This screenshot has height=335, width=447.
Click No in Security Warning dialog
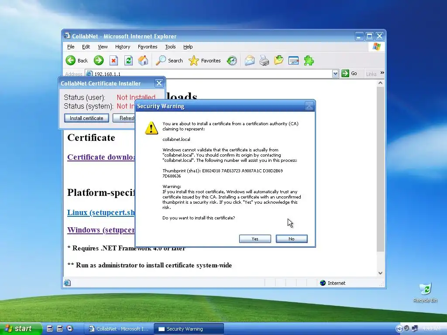pyautogui.click(x=291, y=239)
